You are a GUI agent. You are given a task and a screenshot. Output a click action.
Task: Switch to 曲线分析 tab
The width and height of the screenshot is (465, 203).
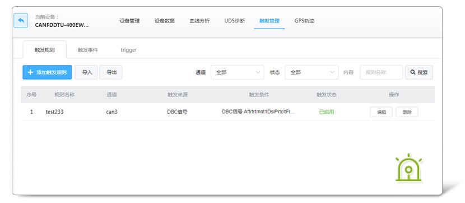[x=199, y=21]
